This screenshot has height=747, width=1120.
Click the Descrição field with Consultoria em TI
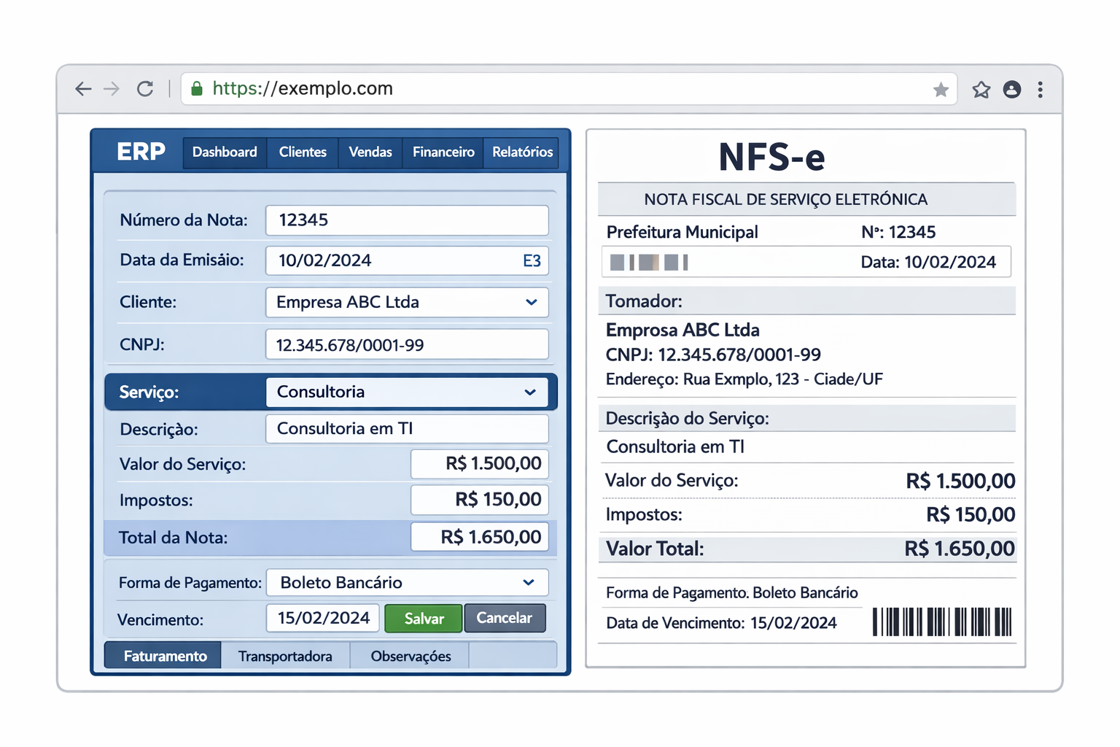pyautogui.click(x=407, y=429)
